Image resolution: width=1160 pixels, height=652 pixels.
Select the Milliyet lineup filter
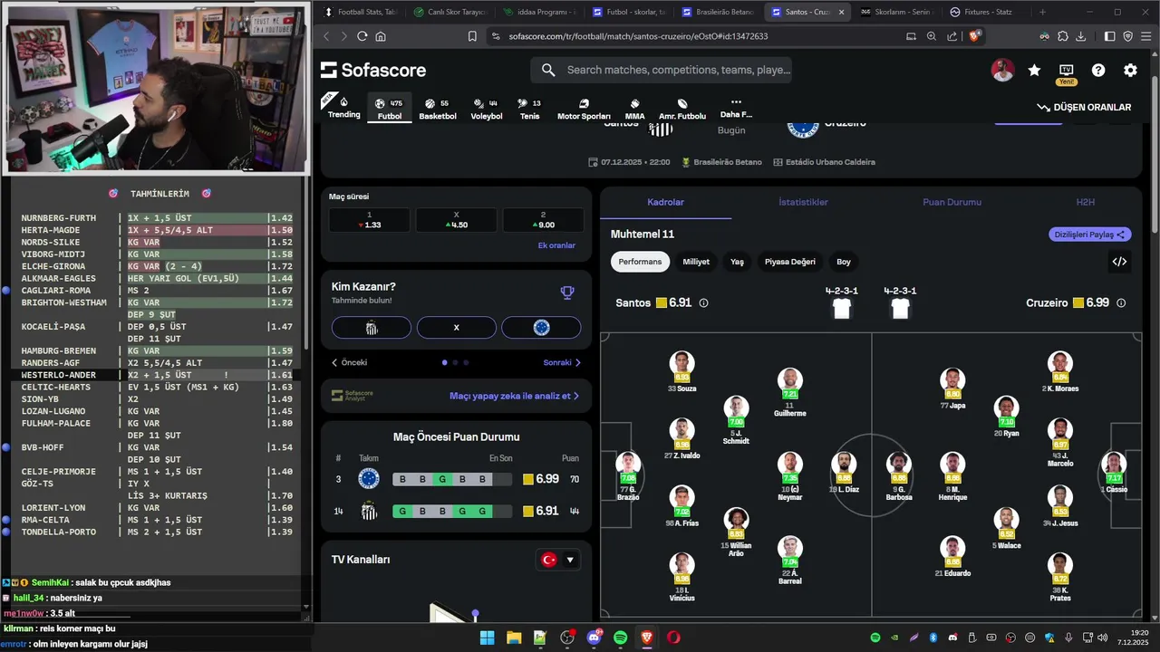[x=696, y=262]
